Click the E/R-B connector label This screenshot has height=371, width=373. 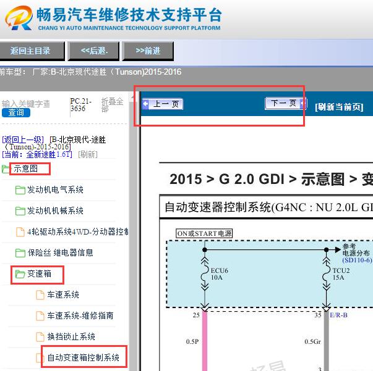338,315
